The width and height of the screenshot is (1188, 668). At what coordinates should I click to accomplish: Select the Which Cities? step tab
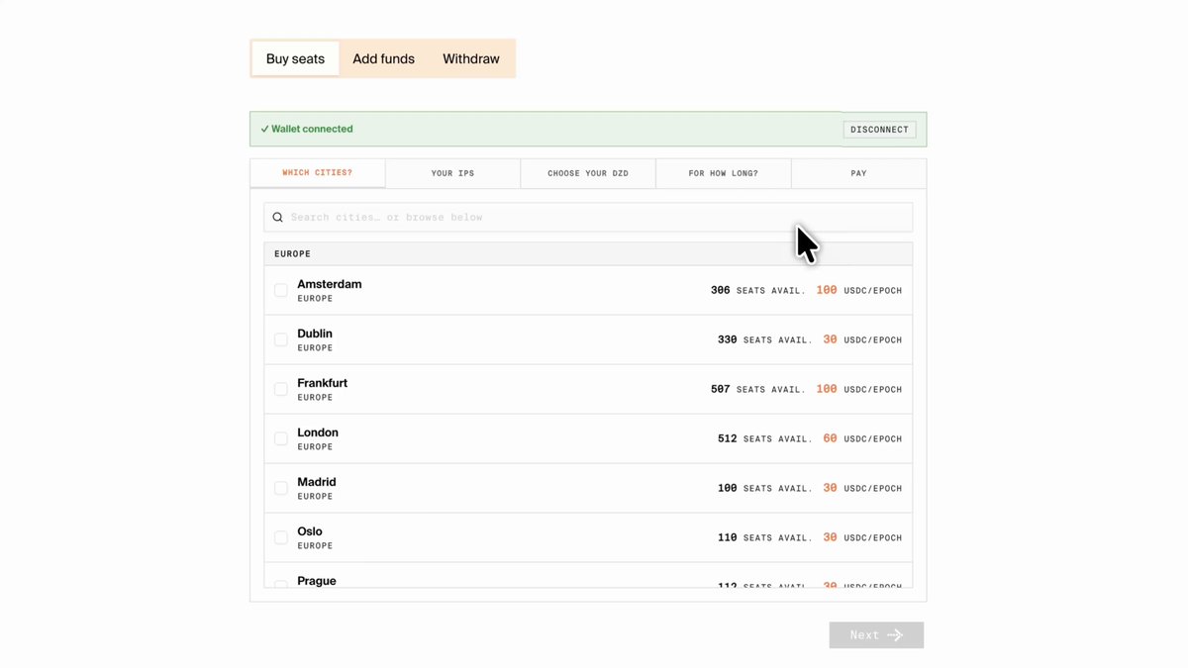[x=318, y=173]
